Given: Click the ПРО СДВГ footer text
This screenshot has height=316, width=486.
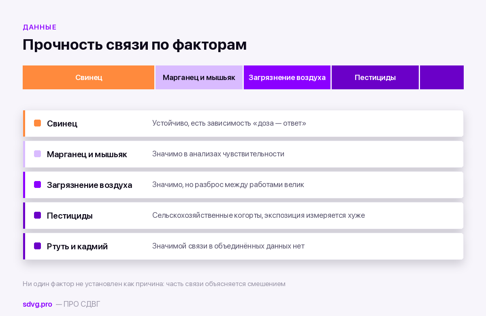Looking at the screenshot, I should (82, 304).
